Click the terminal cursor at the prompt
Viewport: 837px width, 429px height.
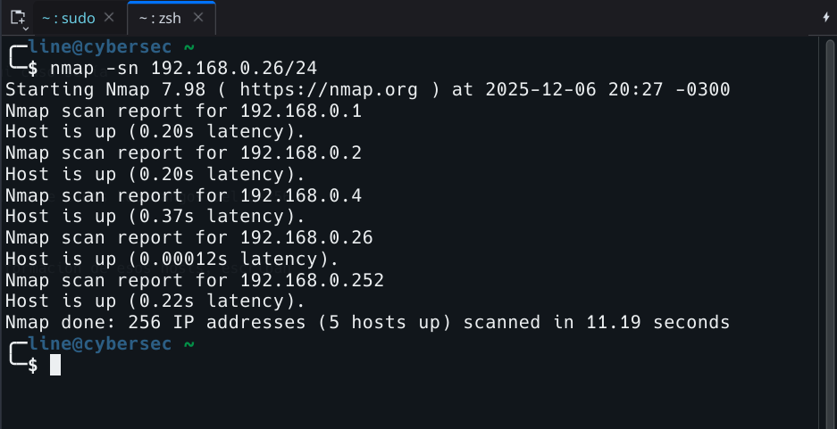pos(55,365)
